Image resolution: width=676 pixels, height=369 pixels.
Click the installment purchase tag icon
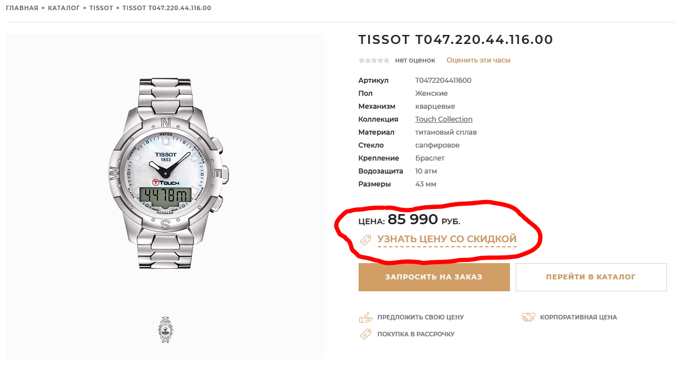pyautogui.click(x=366, y=334)
